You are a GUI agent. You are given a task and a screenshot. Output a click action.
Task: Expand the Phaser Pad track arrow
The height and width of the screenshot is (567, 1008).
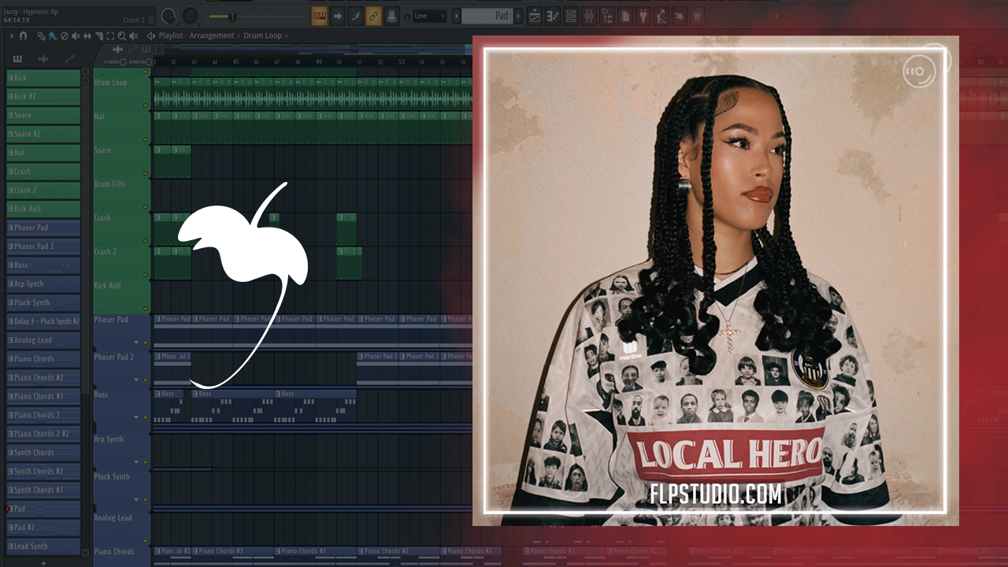click(x=135, y=343)
